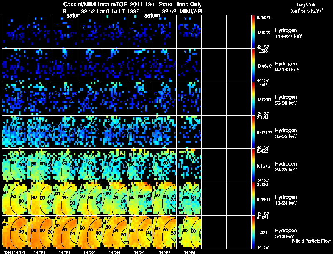The width and height of the screenshot is (333, 254).
Task: Choose the 55-90 keV hydrogen panel at 14:40
Action: coord(164,98)
